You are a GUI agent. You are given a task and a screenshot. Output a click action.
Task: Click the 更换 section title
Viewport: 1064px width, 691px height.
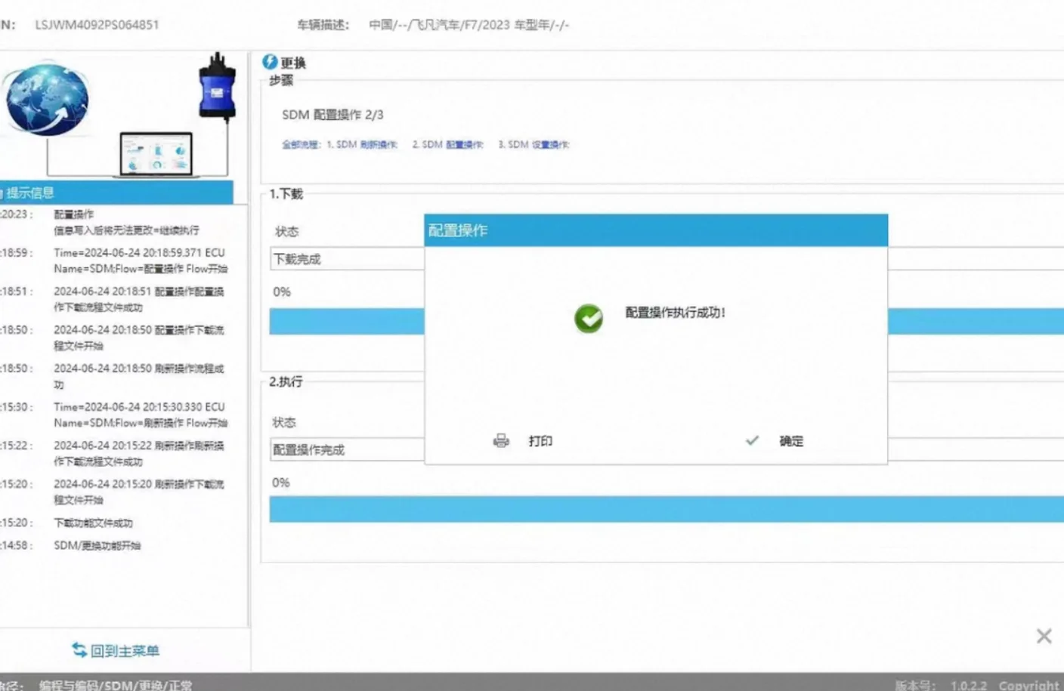pyautogui.click(x=293, y=63)
